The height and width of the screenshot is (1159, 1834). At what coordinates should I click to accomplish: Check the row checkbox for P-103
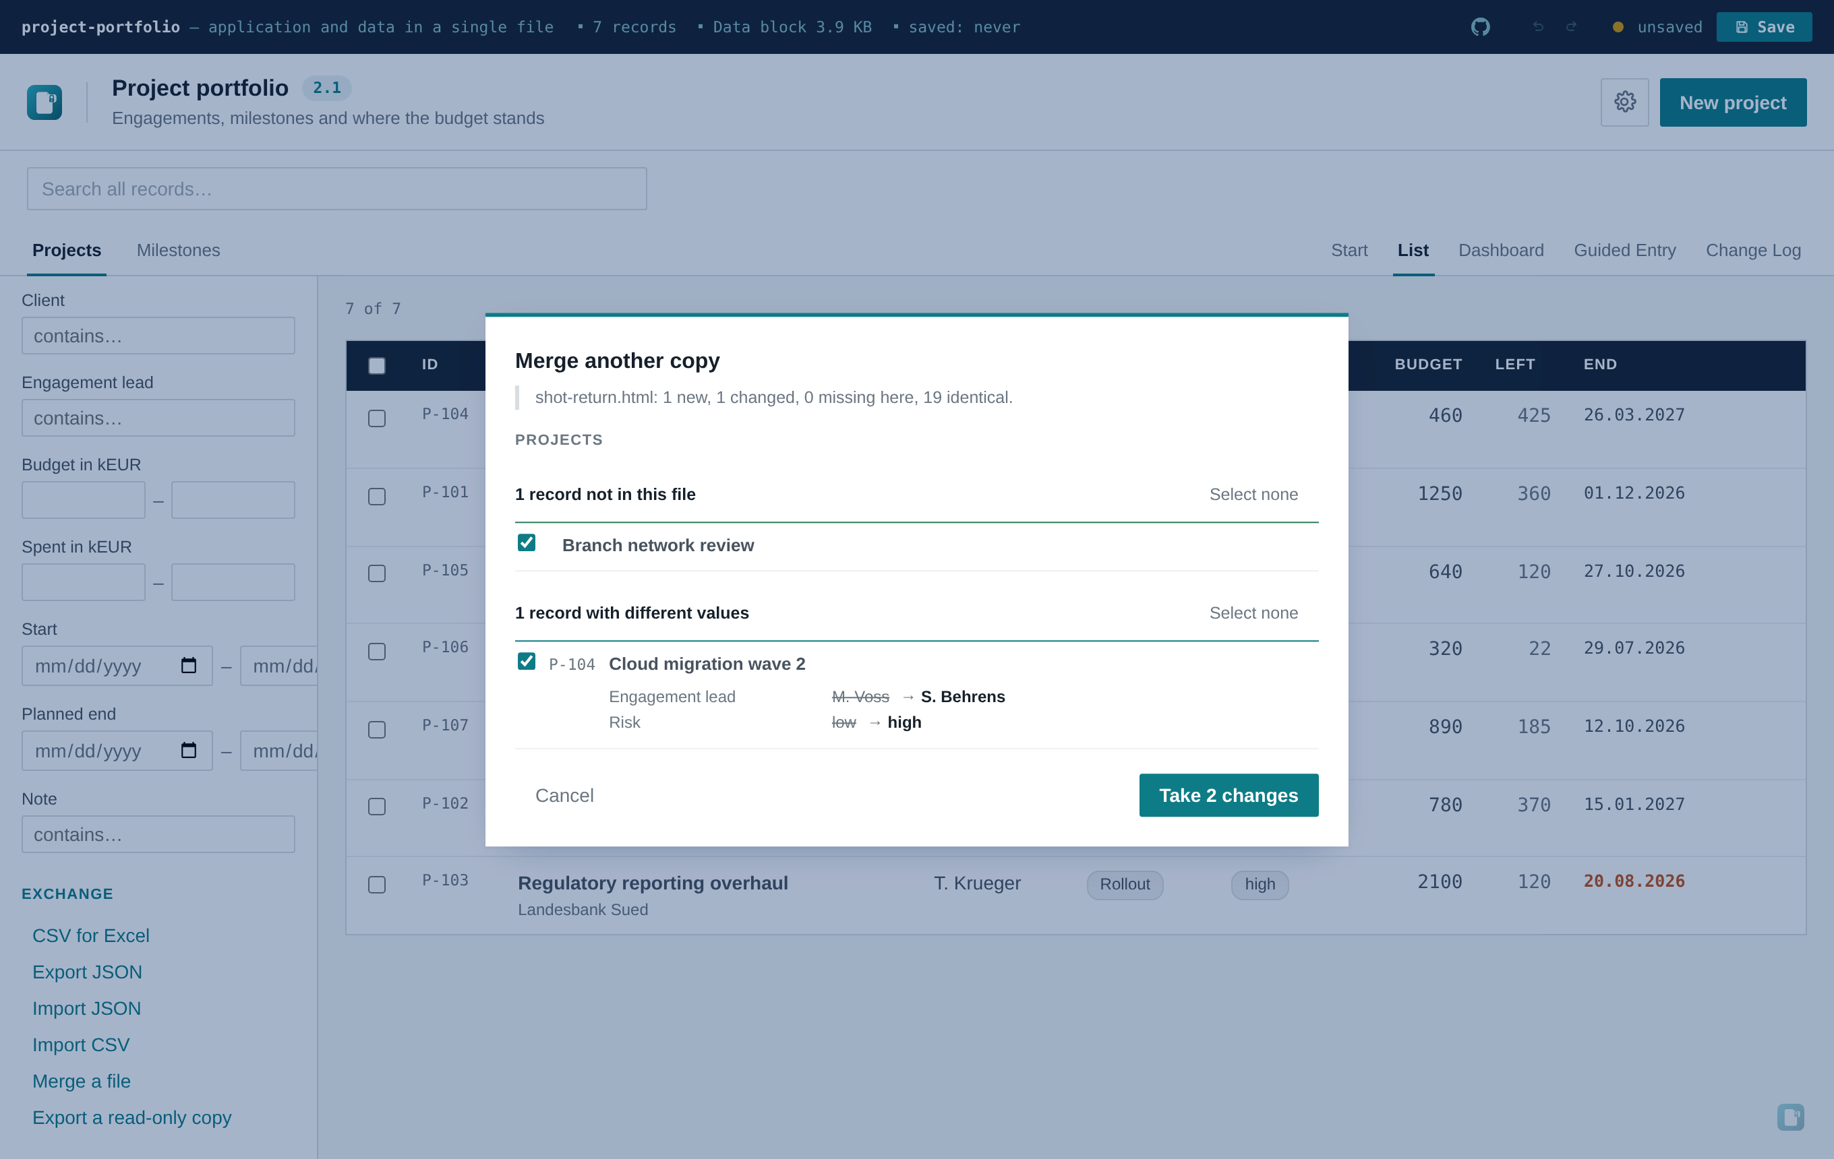[x=376, y=884]
